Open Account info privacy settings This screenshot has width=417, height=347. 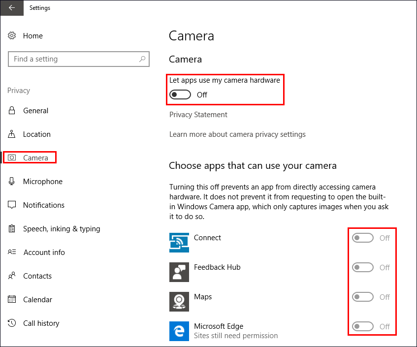[44, 252]
